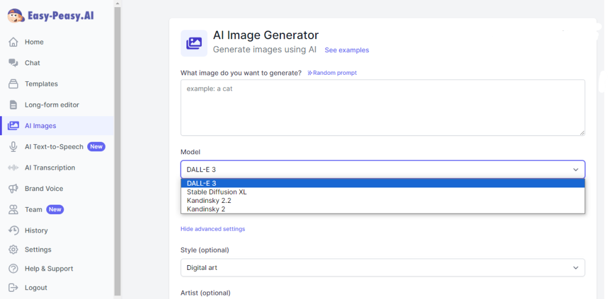
Task: Click the Long-form editor document icon
Action: 13,105
